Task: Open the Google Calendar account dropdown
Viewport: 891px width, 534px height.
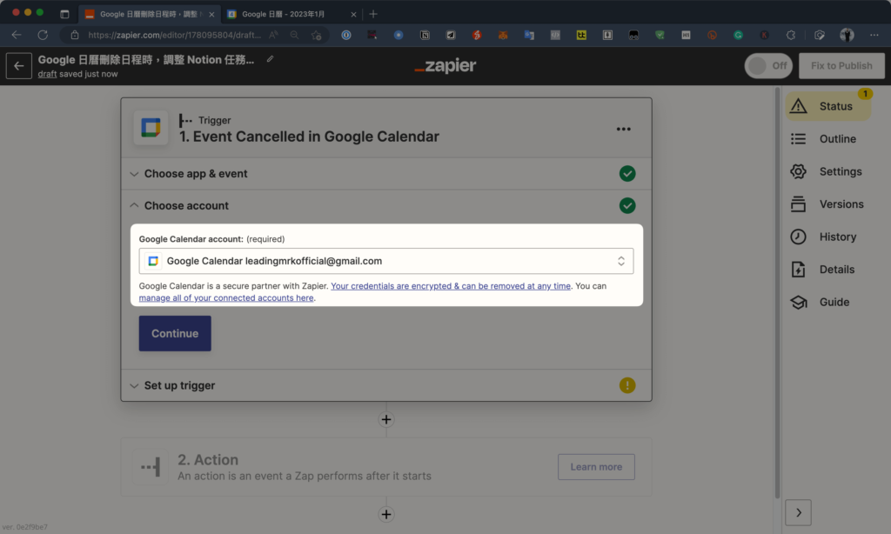Action: pyautogui.click(x=386, y=261)
